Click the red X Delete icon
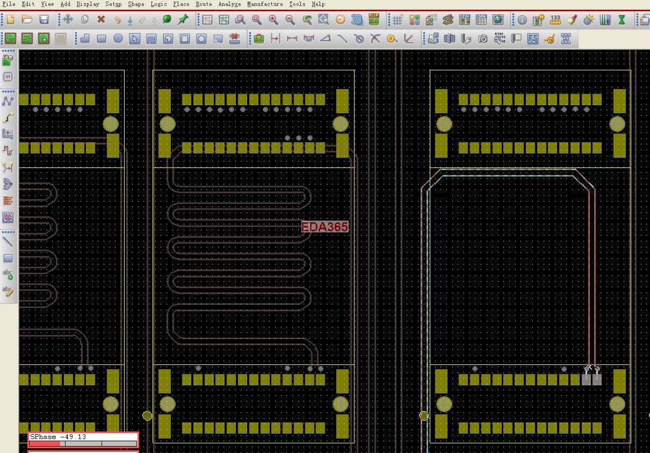Screen dimensions: 650x453 tap(101, 20)
